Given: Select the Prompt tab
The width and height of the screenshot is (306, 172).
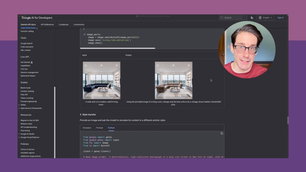Looking at the screenshot, I should point(99,128).
